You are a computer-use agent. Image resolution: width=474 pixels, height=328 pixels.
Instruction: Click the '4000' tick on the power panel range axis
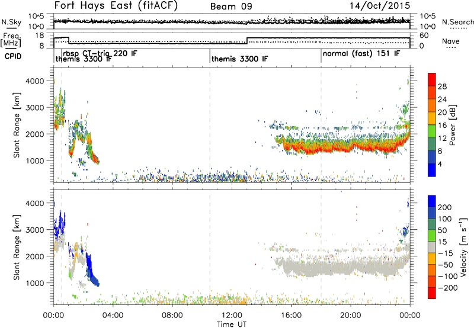pos(34,81)
